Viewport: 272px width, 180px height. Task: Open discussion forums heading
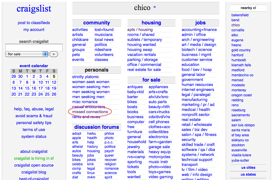tap(97, 127)
